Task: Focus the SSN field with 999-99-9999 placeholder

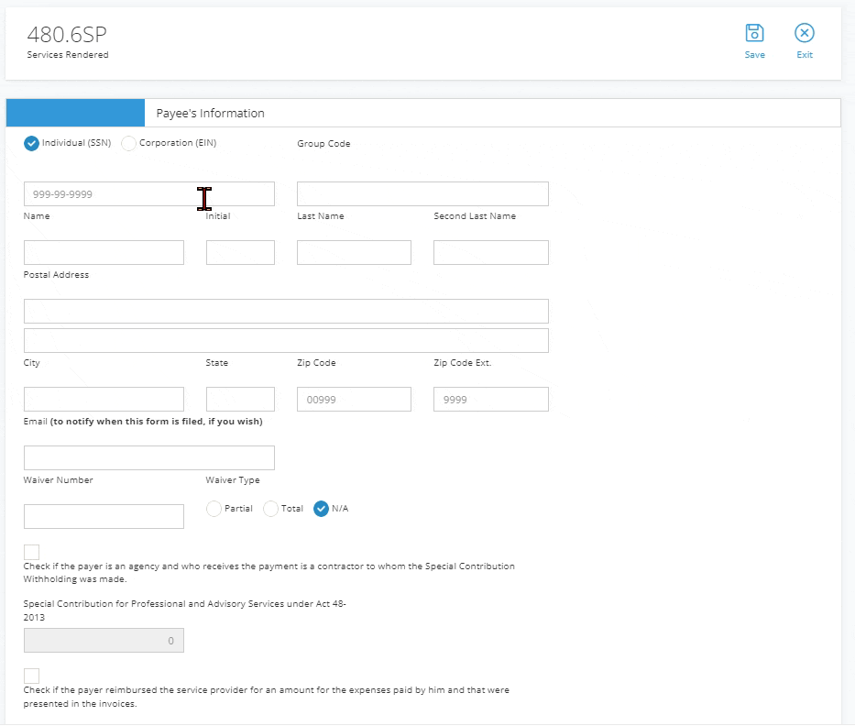Action: click(x=149, y=194)
